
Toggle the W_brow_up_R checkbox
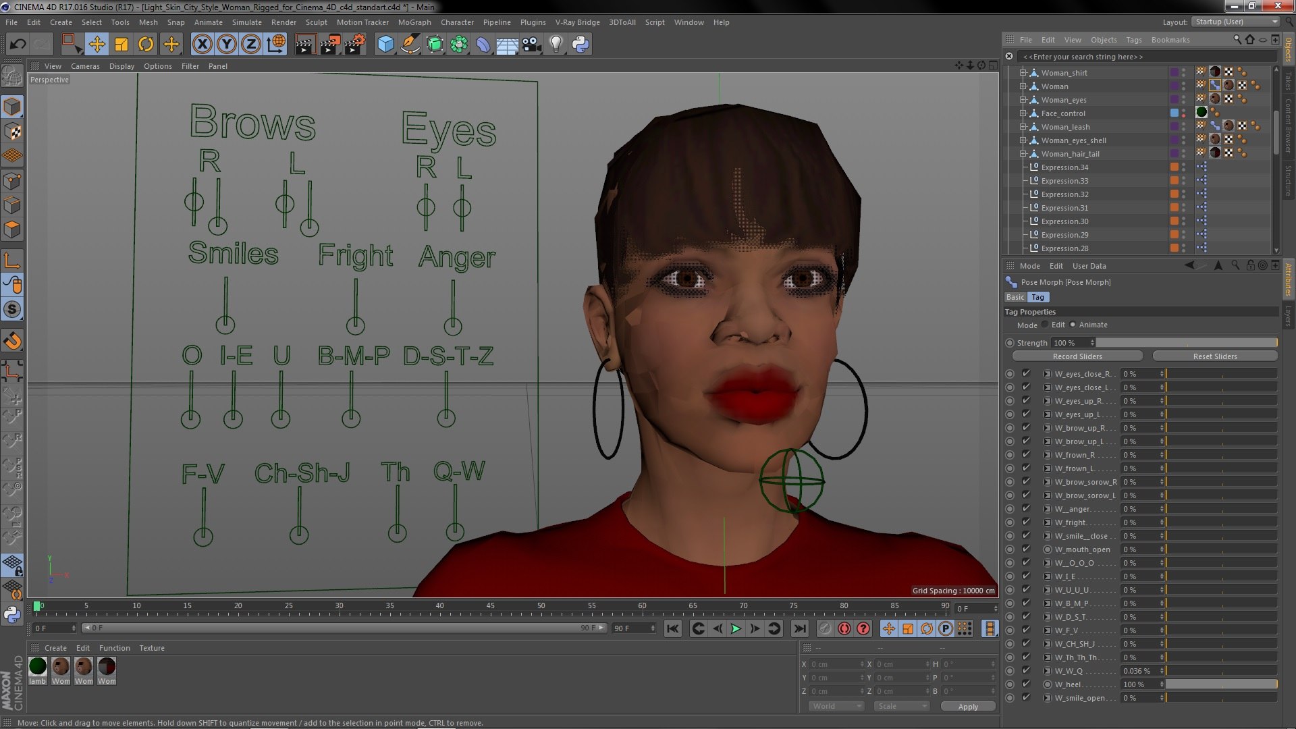click(x=1026, y=427)
